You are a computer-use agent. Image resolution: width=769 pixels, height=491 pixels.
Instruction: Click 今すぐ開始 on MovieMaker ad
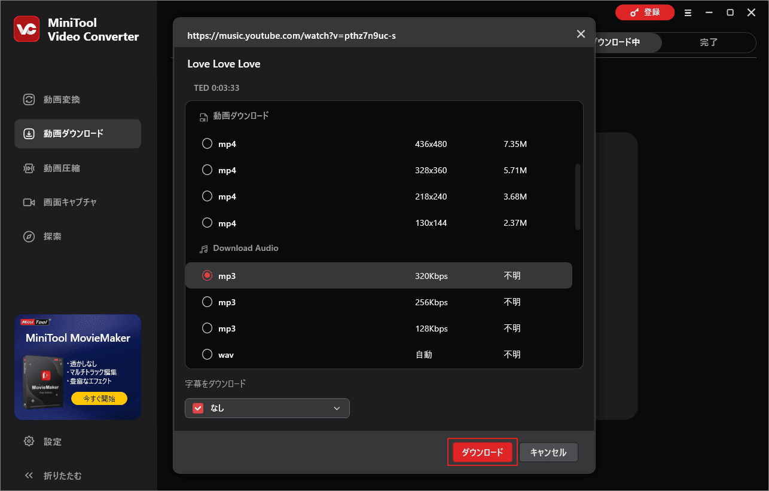99,398
